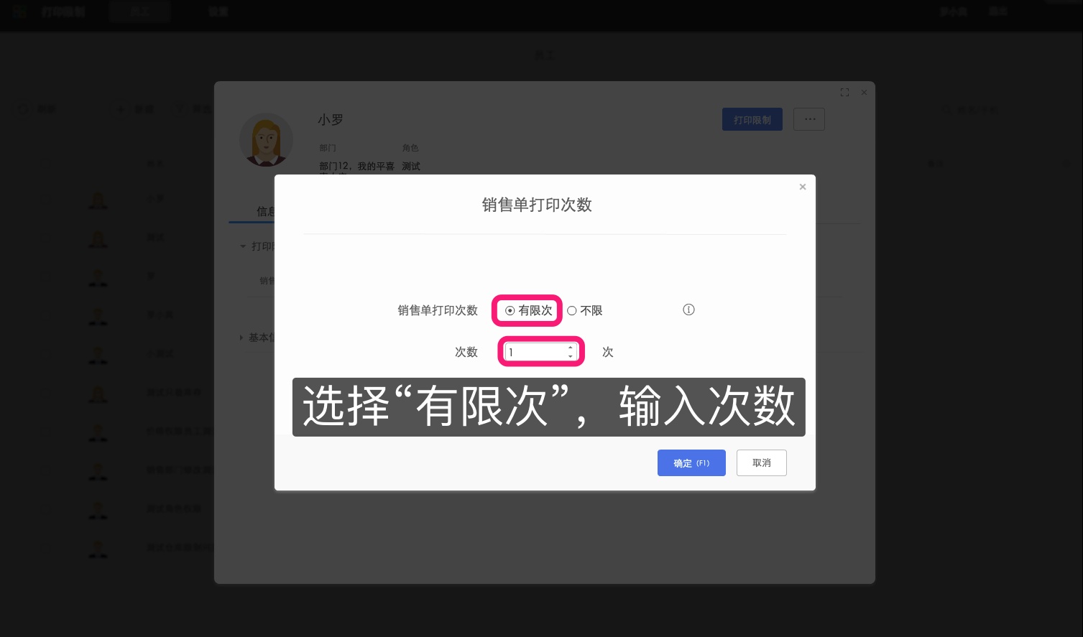Click the info icon beside 不限
The width and height of the screenshot is (1083, 637).
pyautogui.click(x=688, y=310)
